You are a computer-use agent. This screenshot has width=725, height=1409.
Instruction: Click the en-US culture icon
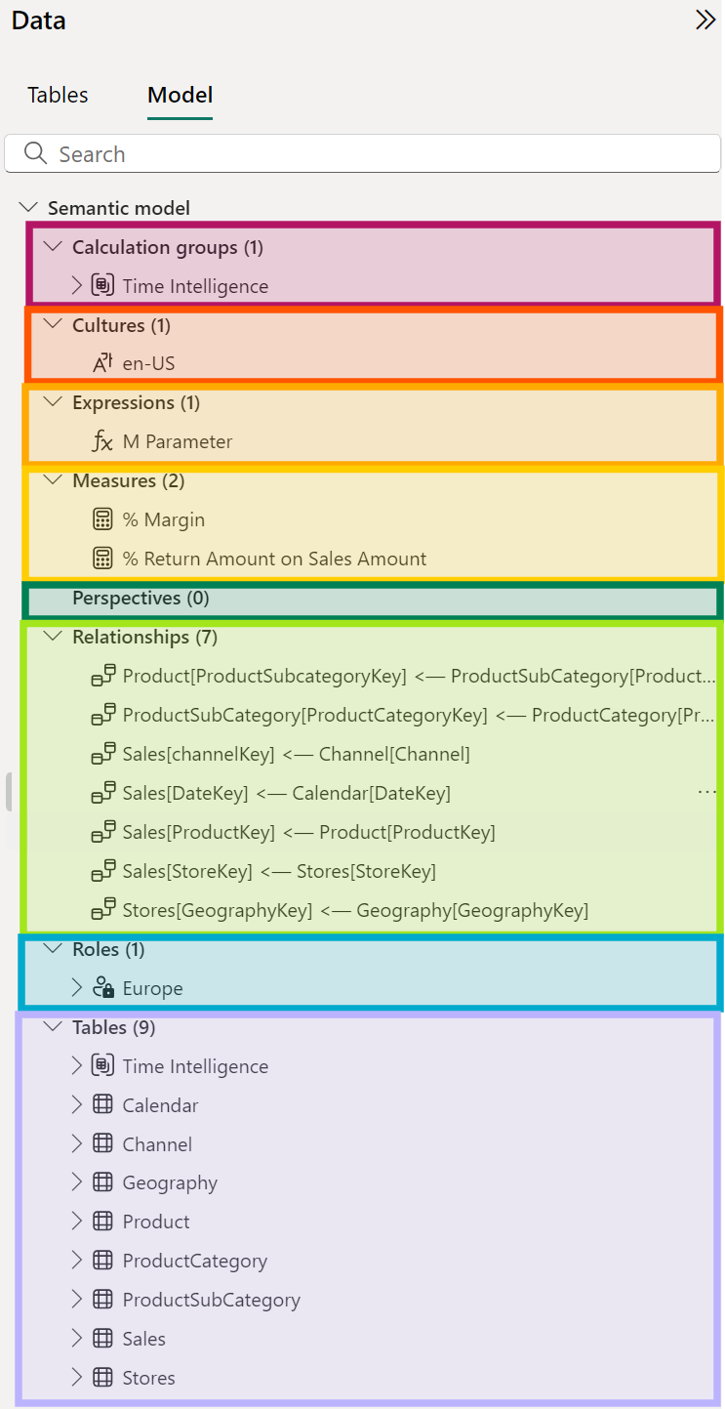102,363
